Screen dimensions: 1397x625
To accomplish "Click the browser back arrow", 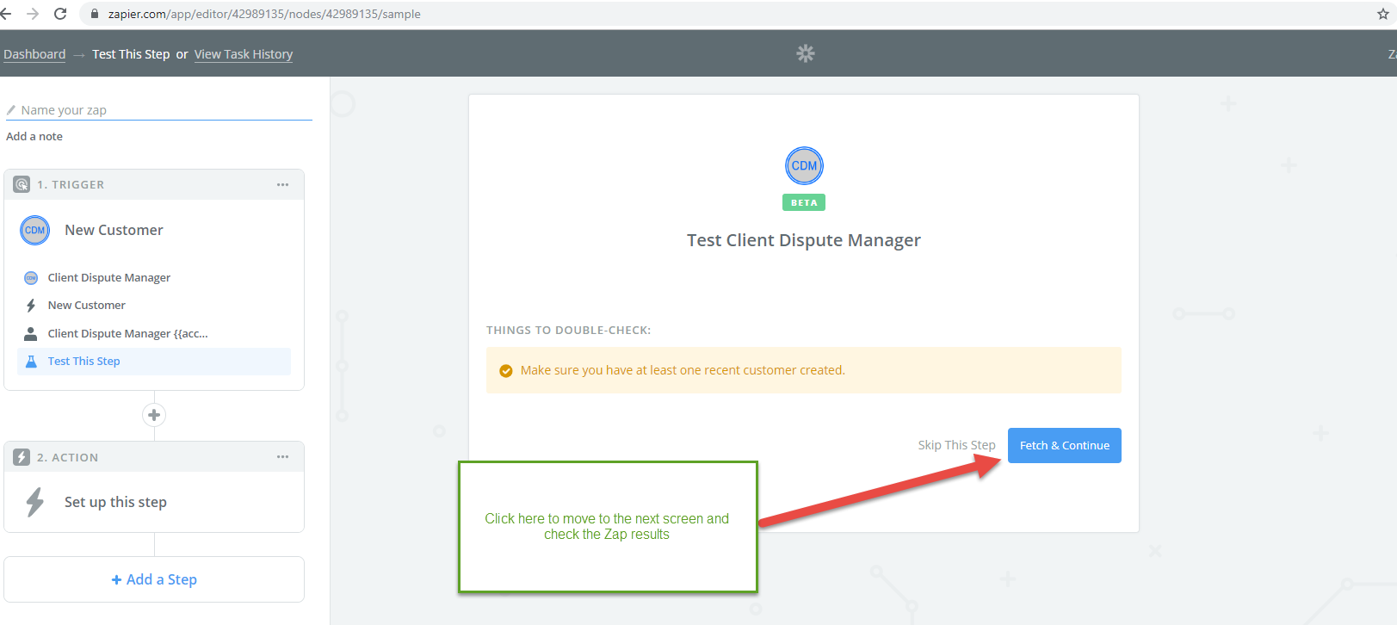I will 6,14.
